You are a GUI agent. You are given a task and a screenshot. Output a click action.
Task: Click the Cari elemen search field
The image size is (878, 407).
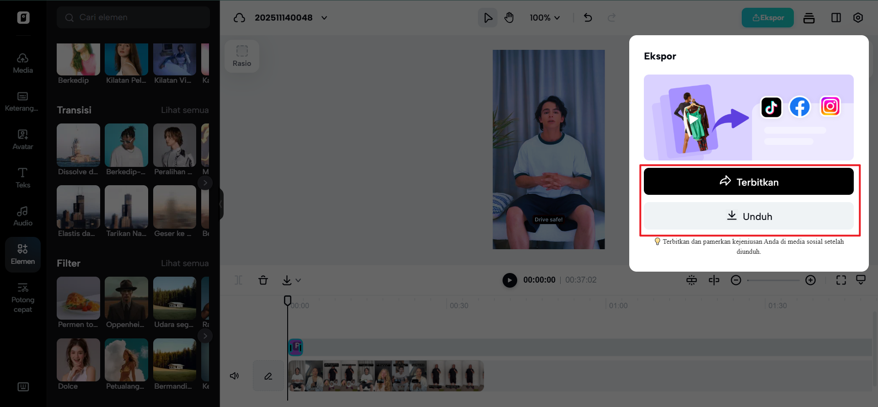[134, 17]
